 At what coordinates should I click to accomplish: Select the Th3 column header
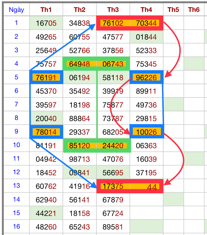click(113, 10)
